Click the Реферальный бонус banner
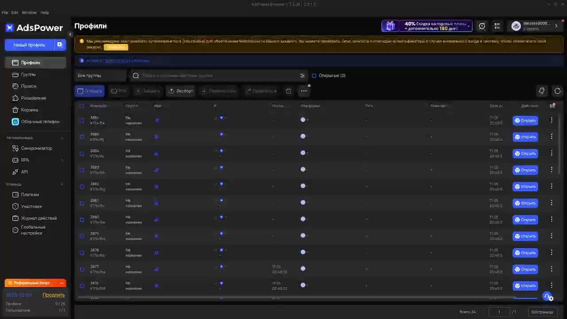567x319 pixels. click(x=35, y=283)
